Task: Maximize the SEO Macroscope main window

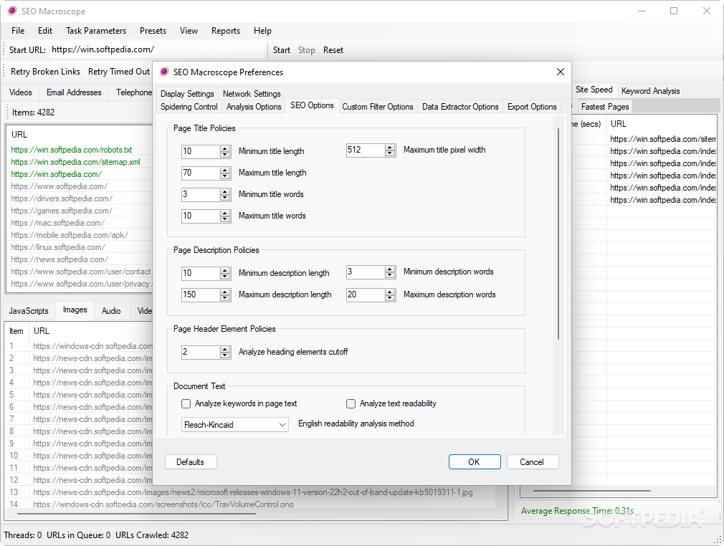Action: coord(674,11)
